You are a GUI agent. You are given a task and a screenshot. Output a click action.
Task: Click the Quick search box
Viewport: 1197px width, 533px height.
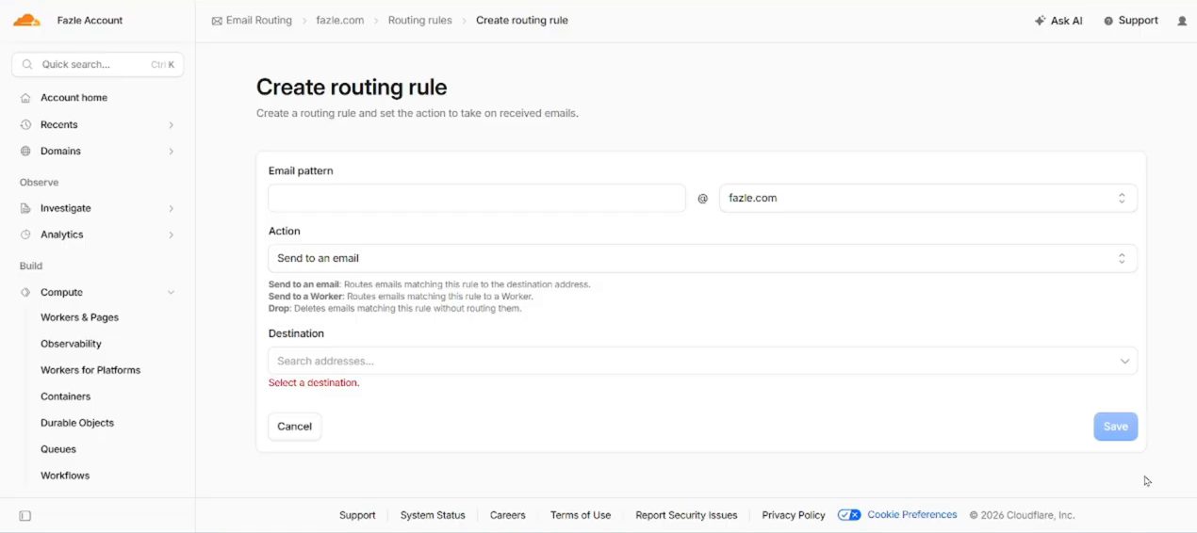pos(98,65)
